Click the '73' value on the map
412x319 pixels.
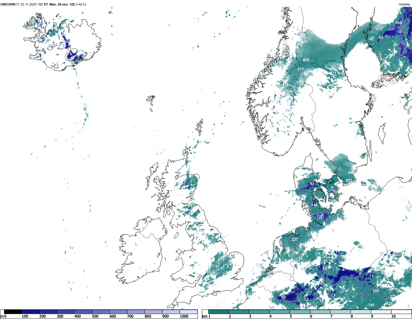333,295
